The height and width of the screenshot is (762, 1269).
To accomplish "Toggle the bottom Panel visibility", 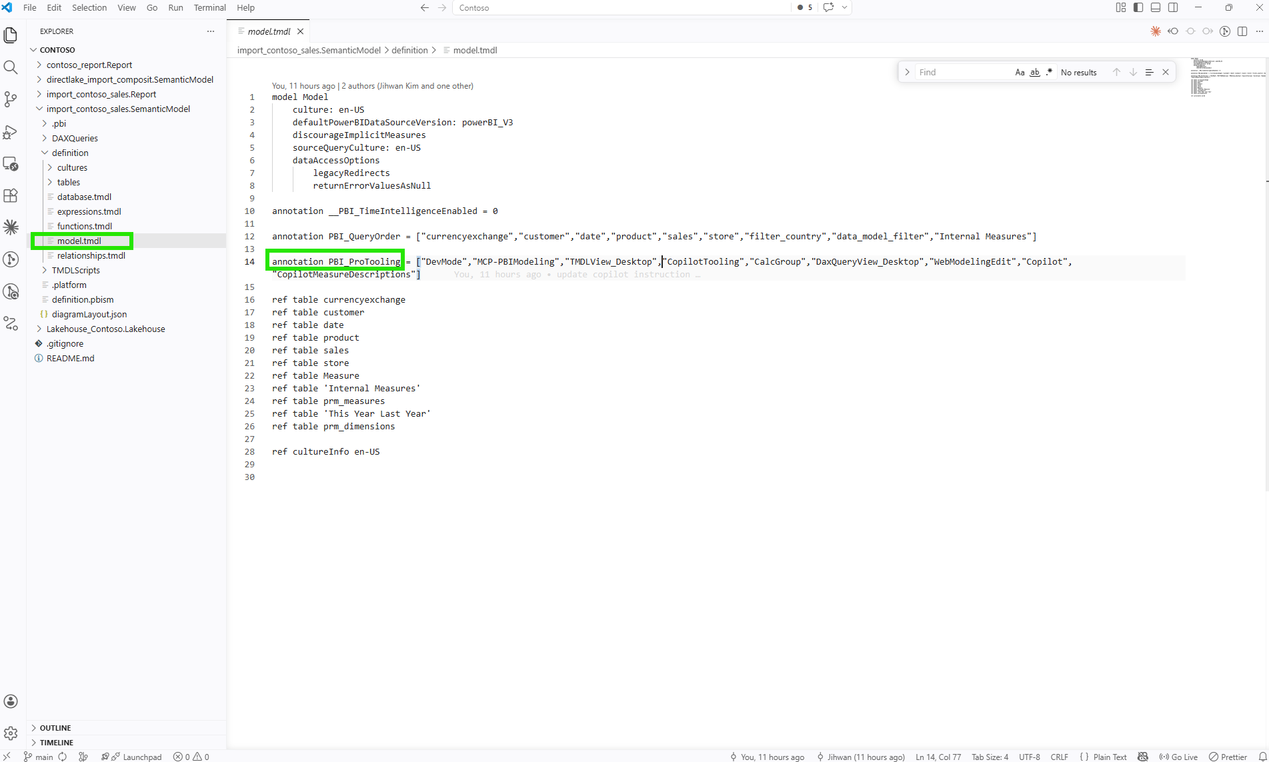I will [1156, 7].
